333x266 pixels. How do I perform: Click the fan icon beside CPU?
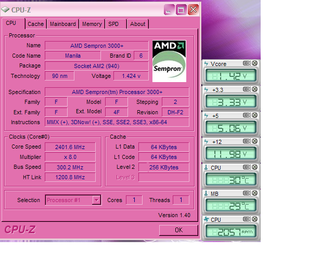(x=207, y=219)
